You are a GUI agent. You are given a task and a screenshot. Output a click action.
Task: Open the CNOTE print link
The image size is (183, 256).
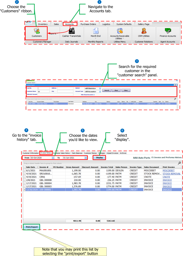166,177
